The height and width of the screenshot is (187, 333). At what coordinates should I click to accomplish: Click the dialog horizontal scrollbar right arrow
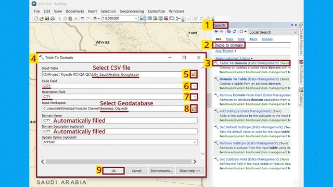[195, 162]
